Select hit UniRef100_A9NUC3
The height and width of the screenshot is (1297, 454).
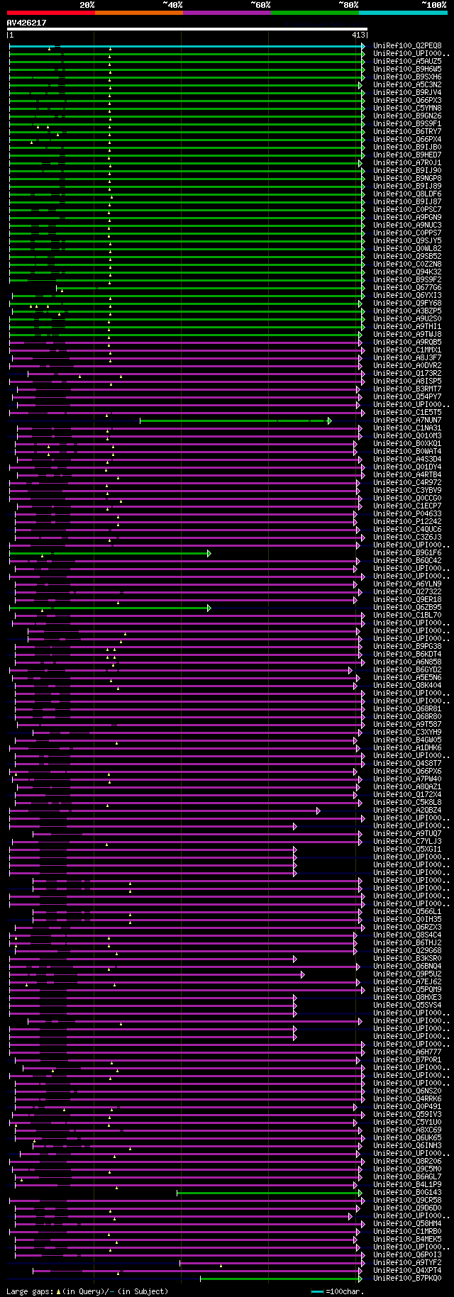(x=407, y=225)
